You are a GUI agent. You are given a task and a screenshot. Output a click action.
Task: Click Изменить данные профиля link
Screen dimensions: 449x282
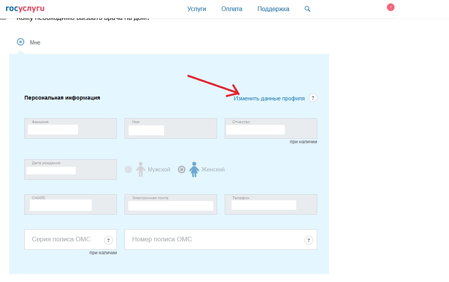[x=269, y=98]
